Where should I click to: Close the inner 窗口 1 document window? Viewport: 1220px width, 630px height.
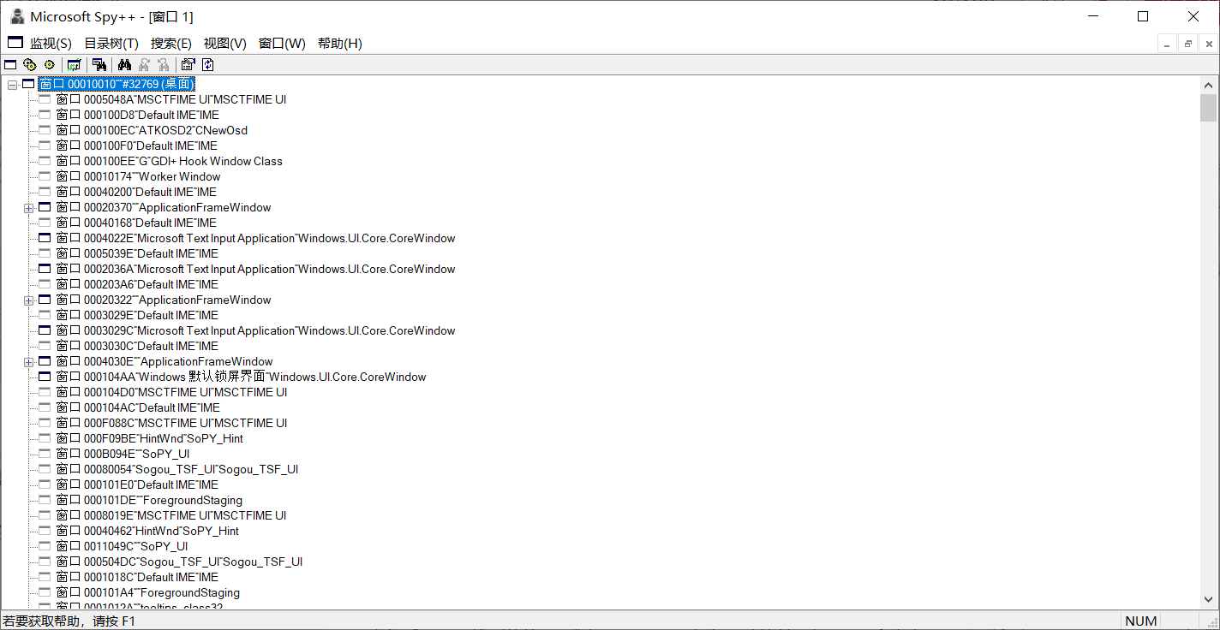pos(1209,44)
